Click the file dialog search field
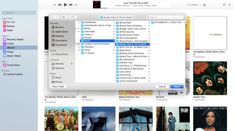This screenshot has width=234, height=131. tap(165, 17)
